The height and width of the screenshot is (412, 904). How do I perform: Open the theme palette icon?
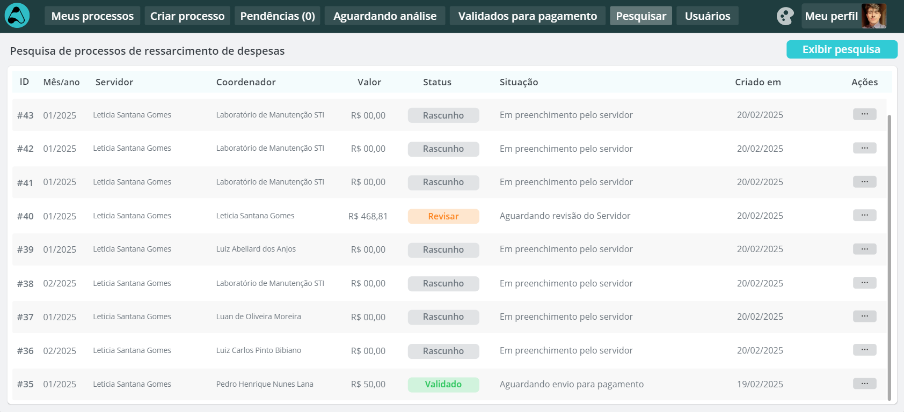tap(785, 16)
